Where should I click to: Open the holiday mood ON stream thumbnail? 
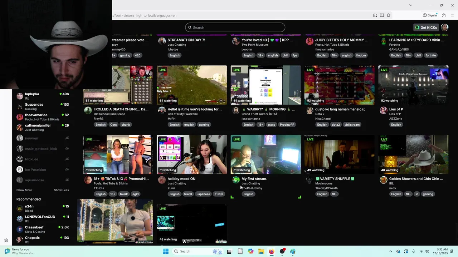(x=192, y=155)
